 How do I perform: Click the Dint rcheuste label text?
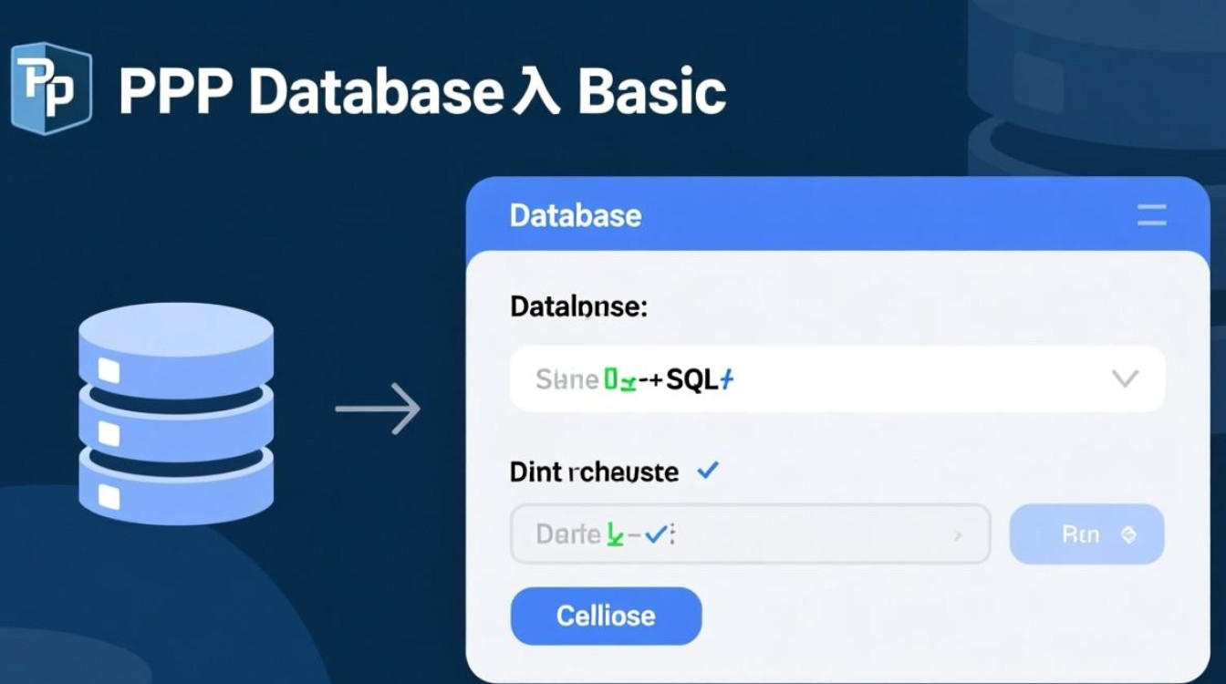click(594, 472)
